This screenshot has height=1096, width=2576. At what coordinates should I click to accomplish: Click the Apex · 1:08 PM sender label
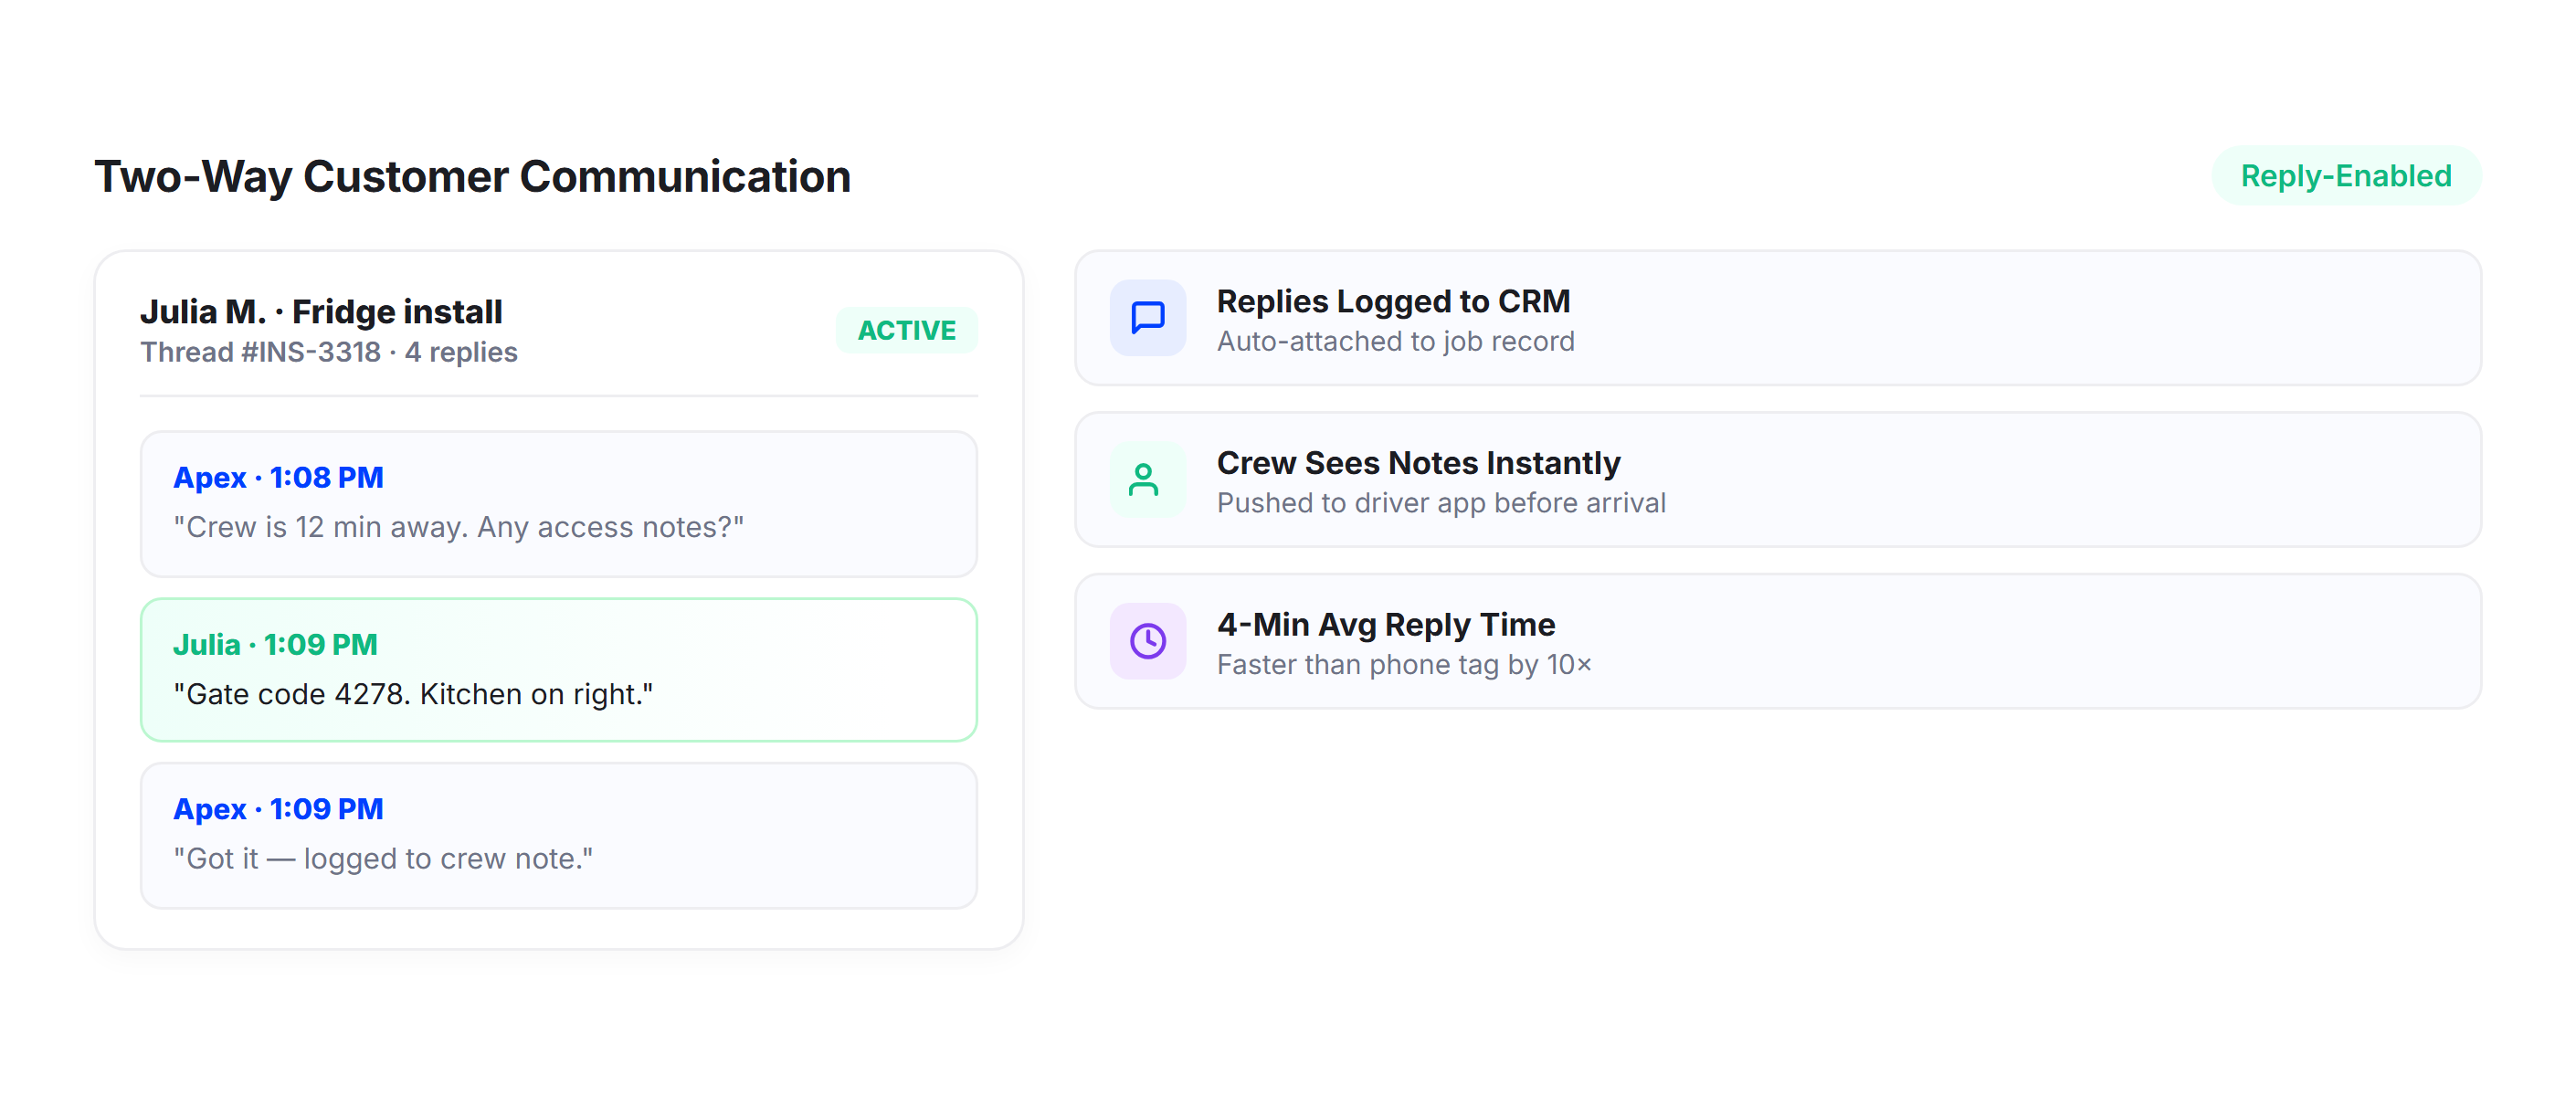coord(278,477)
